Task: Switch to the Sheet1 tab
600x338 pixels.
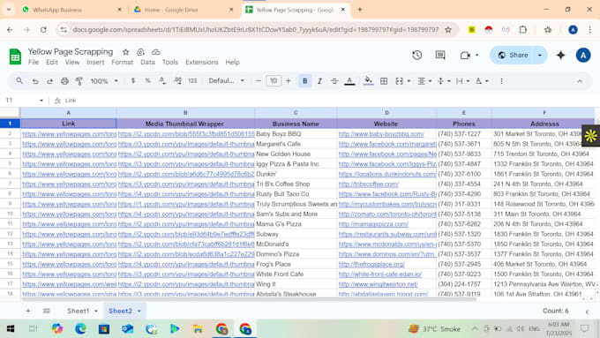Action: (x=78, y=311)
